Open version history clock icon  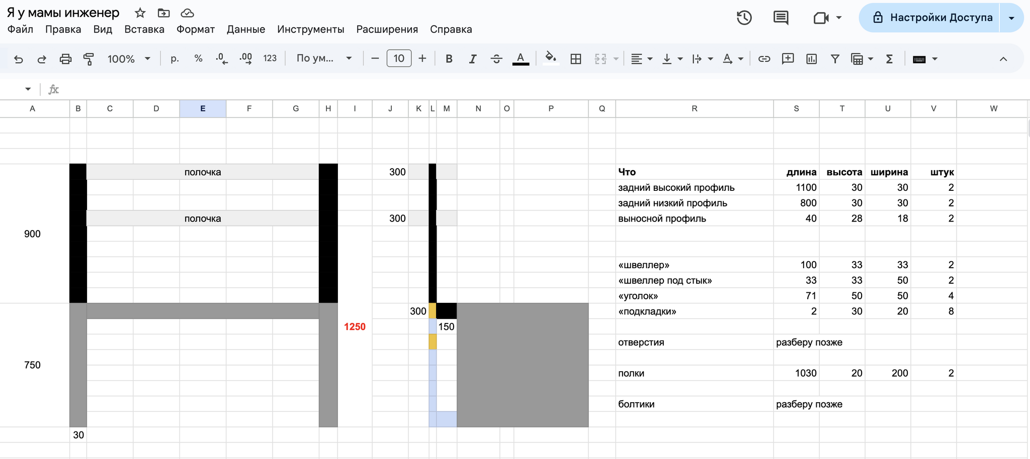pos(744,18)
